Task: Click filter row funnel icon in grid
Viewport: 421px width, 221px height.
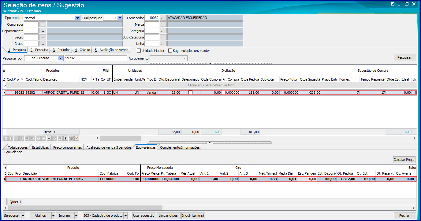Action: click(4, 86)
